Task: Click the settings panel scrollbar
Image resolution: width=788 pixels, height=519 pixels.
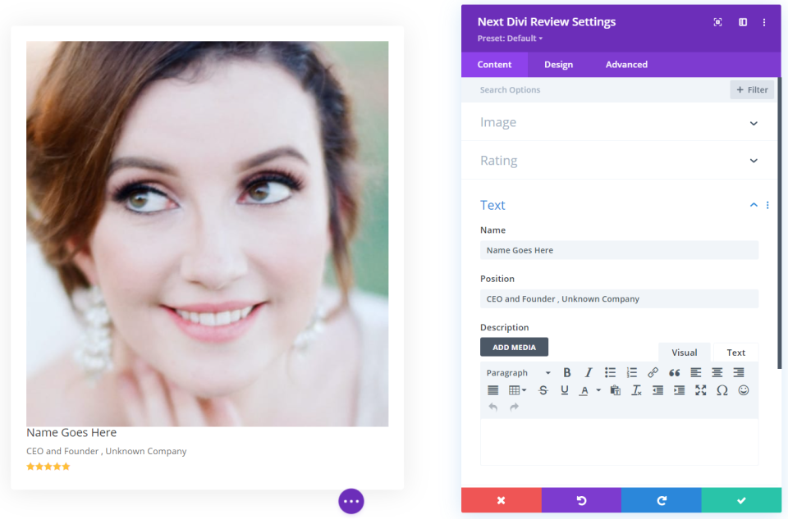Action: click(780, 222)
